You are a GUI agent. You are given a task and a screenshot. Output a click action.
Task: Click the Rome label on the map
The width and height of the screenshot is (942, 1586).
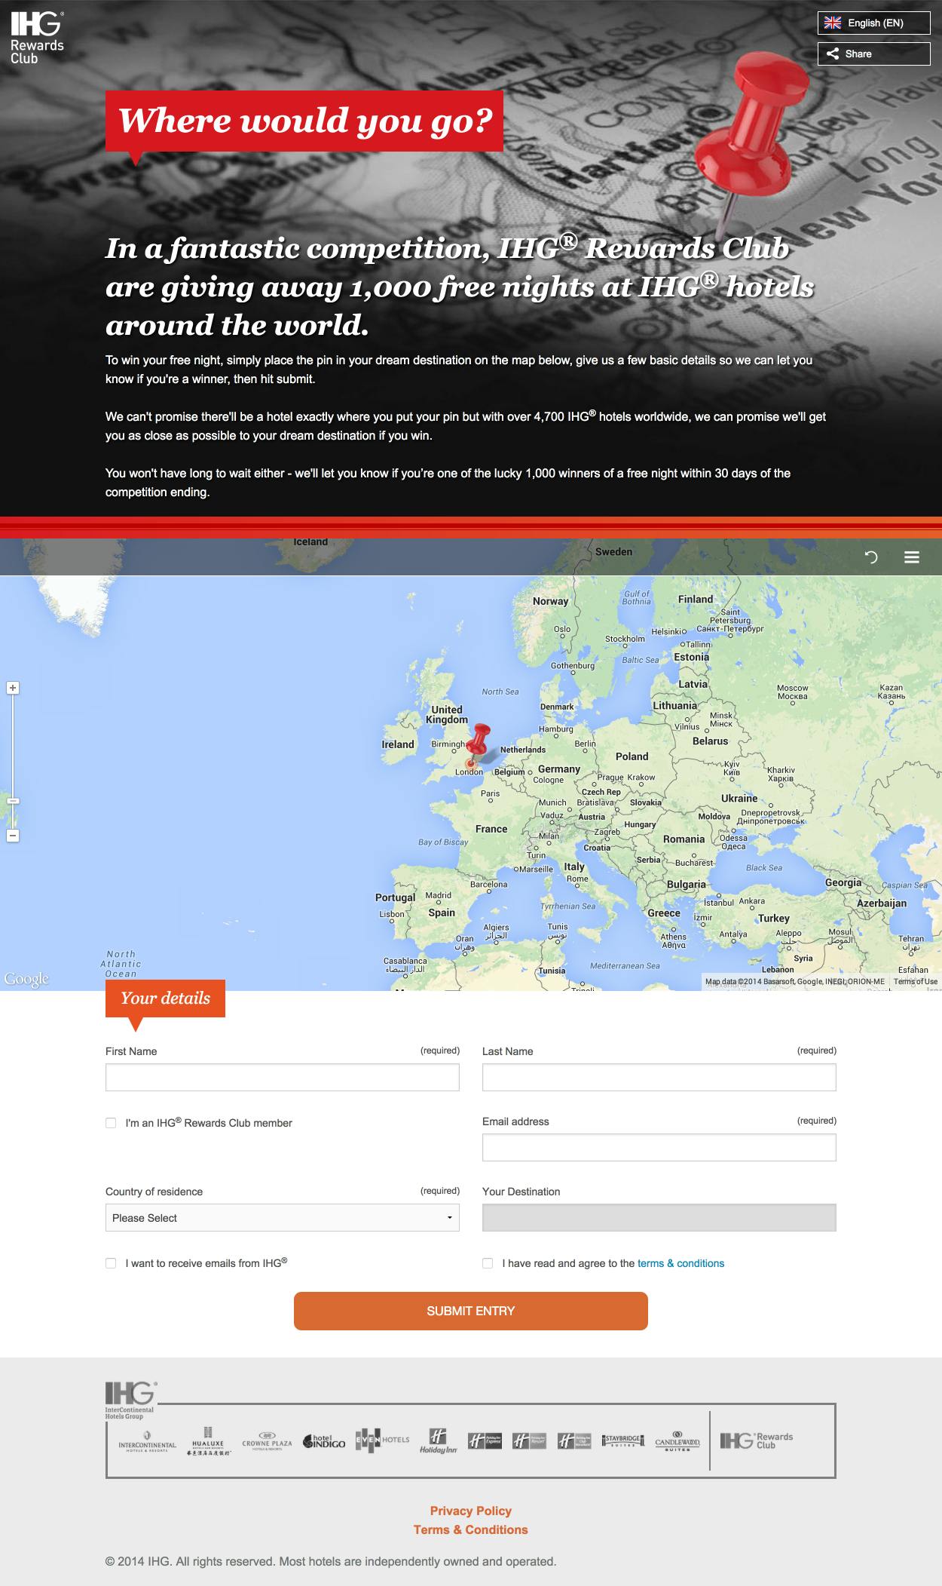(x=577, y=879)
